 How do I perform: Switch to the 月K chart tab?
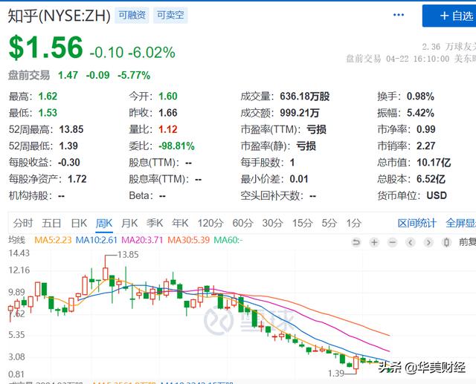point(129,223)
